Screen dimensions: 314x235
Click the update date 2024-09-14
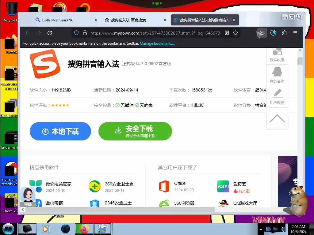[127, 90]
